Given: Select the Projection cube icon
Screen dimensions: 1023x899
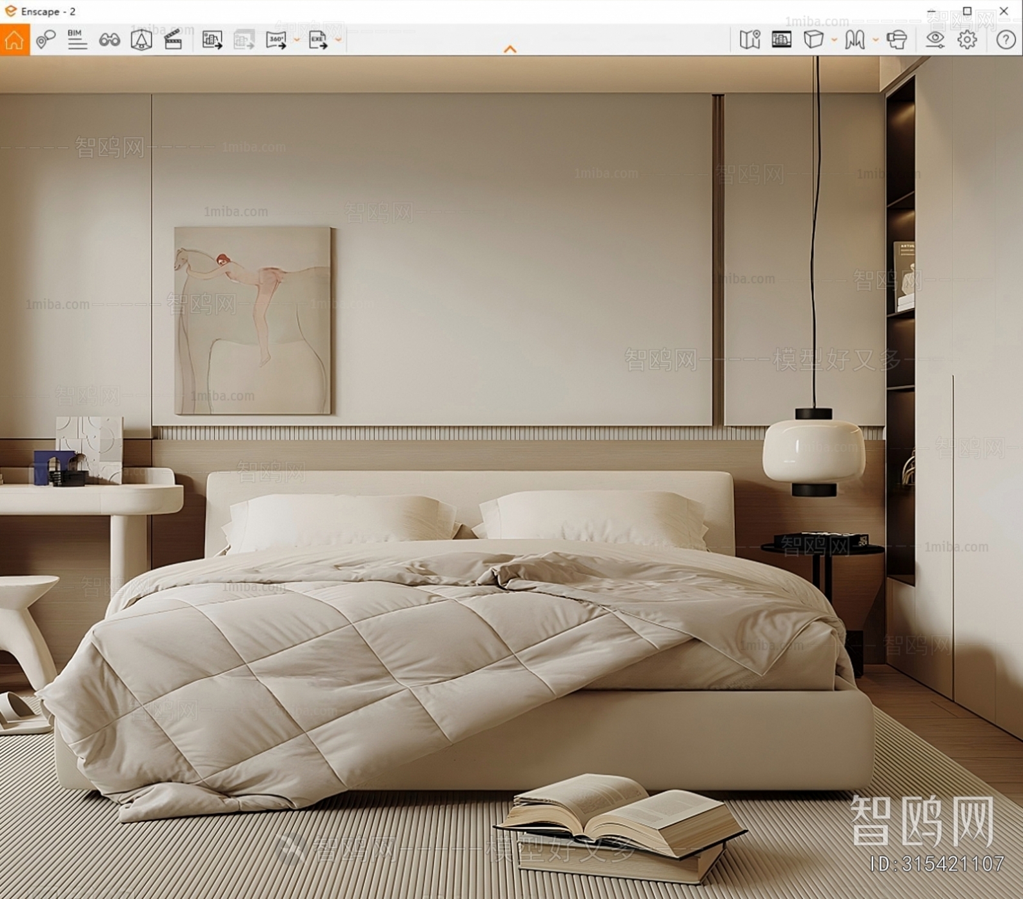Looking at the screenshot, I should pos(813,39).
